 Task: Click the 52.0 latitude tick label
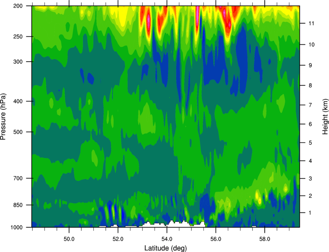[118, 239]
